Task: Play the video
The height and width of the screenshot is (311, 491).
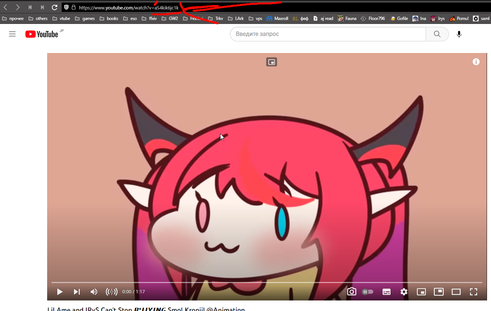Action: [x=60, y=292]
